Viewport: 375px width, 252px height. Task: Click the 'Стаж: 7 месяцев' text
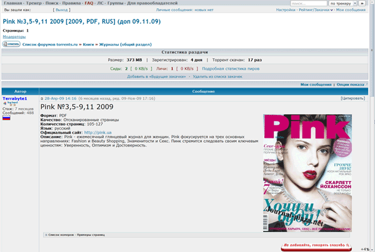[18, 109]
